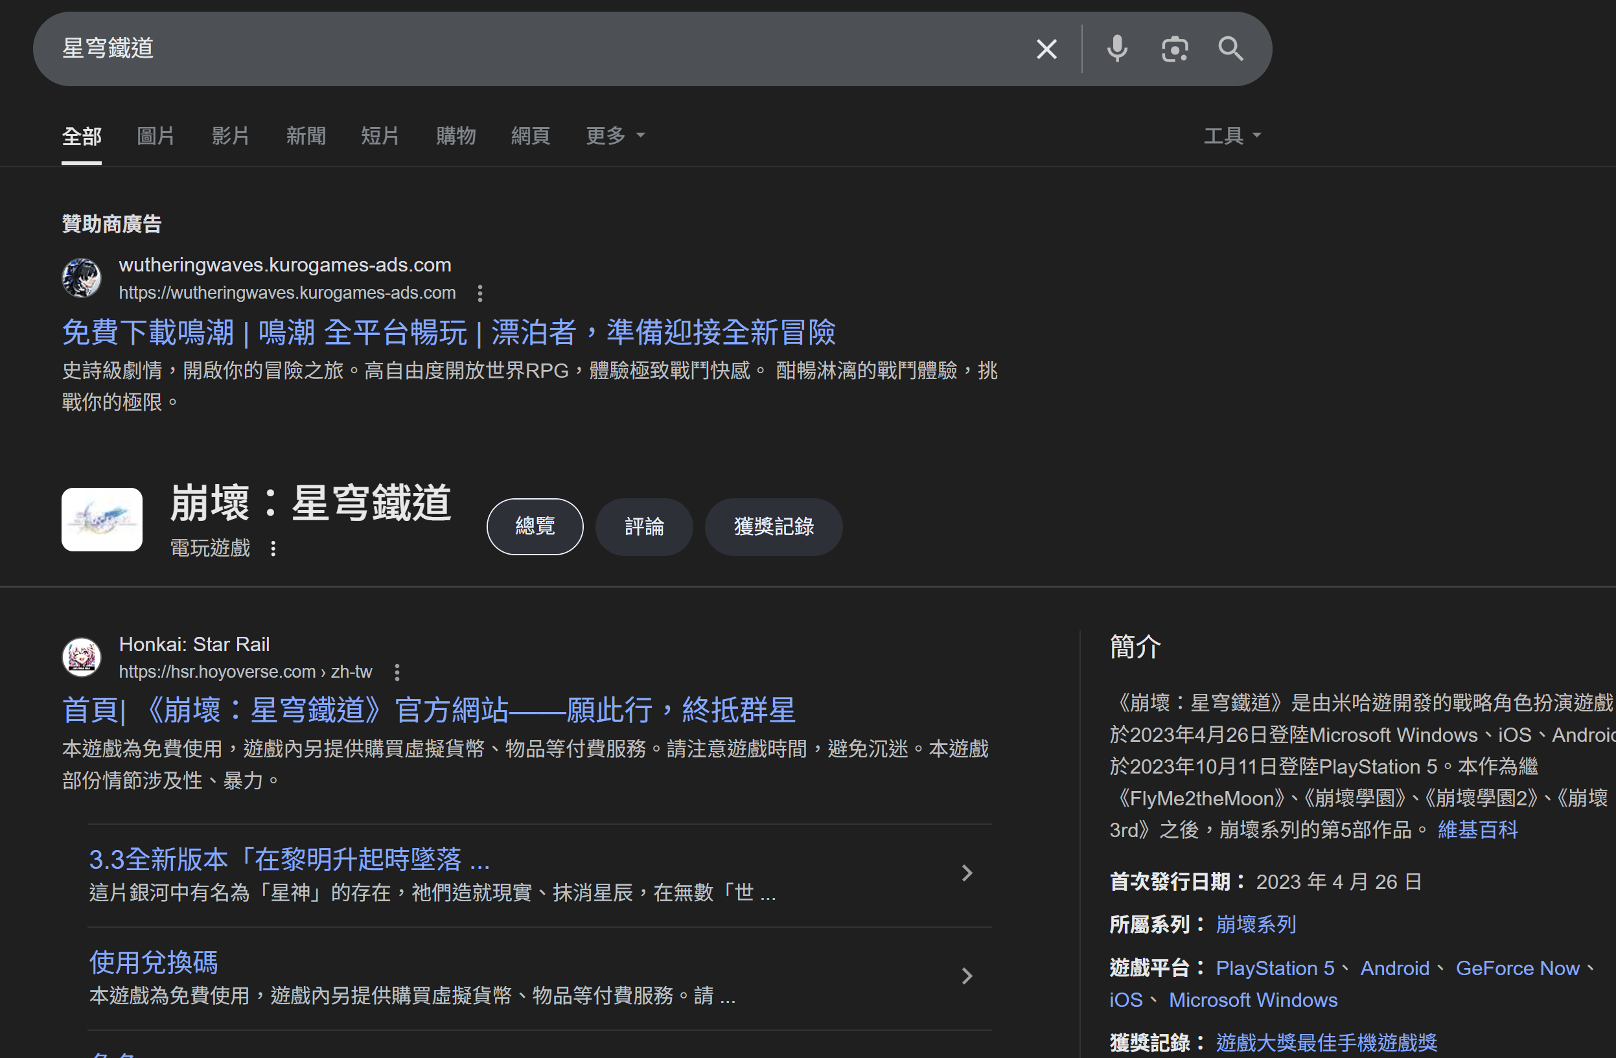
Task: Expand the chevron beside 使用兌換碼
Action: click(967, 976)
